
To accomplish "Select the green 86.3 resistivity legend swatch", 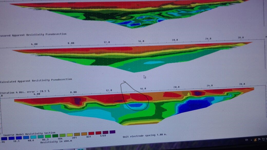I will point(48,136).
